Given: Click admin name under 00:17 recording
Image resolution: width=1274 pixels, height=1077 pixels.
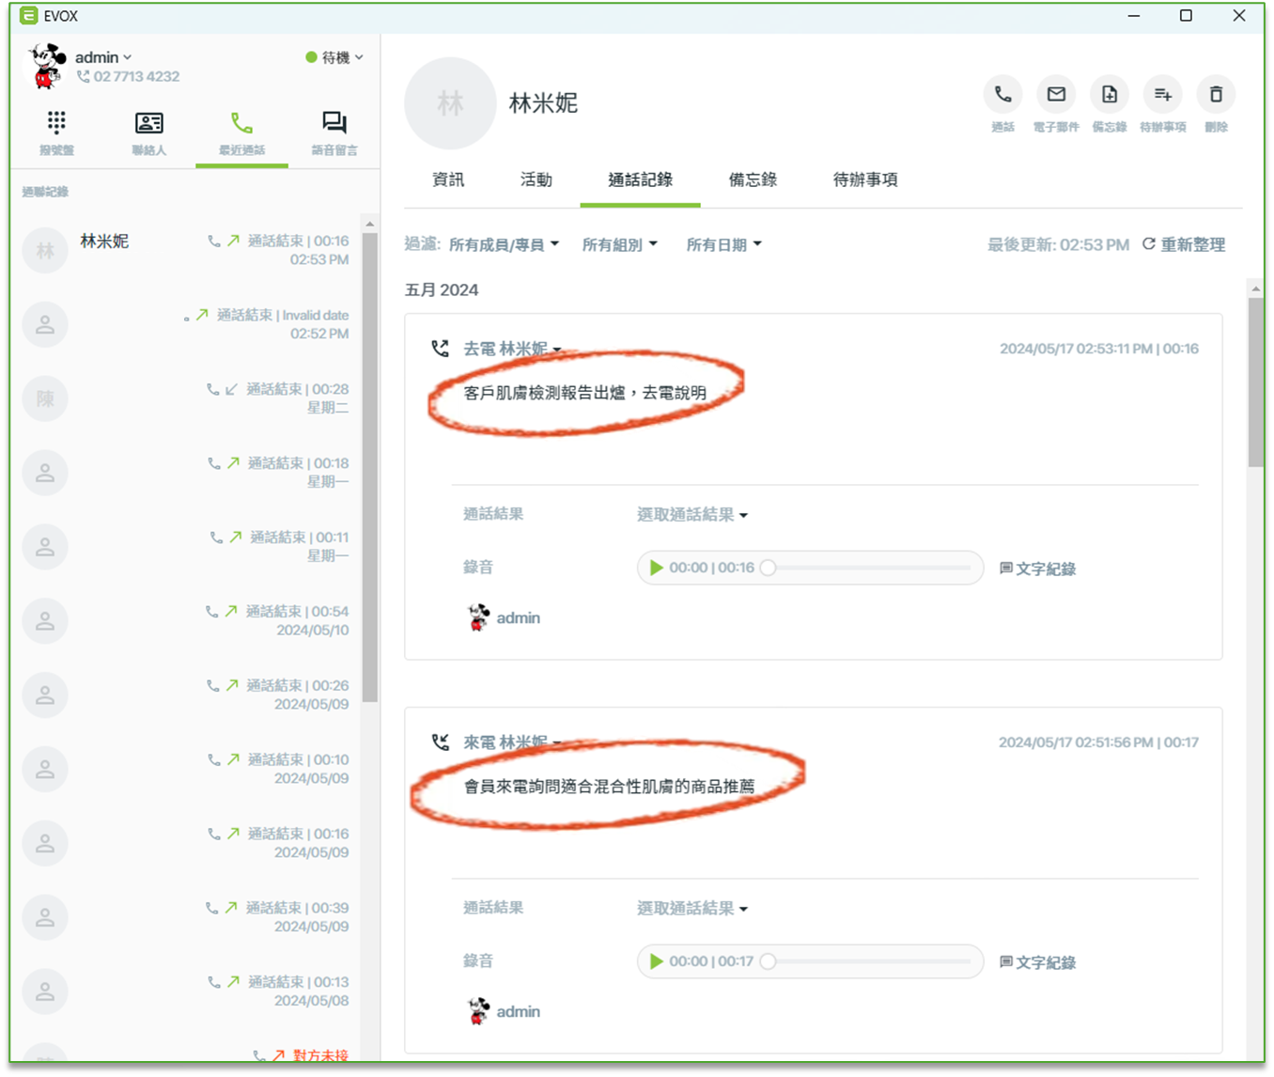Looking at the screenshot, I should pos(518,1012).
